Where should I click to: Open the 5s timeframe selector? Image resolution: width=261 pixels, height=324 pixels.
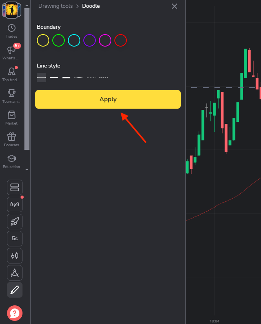tap(15, 239)
